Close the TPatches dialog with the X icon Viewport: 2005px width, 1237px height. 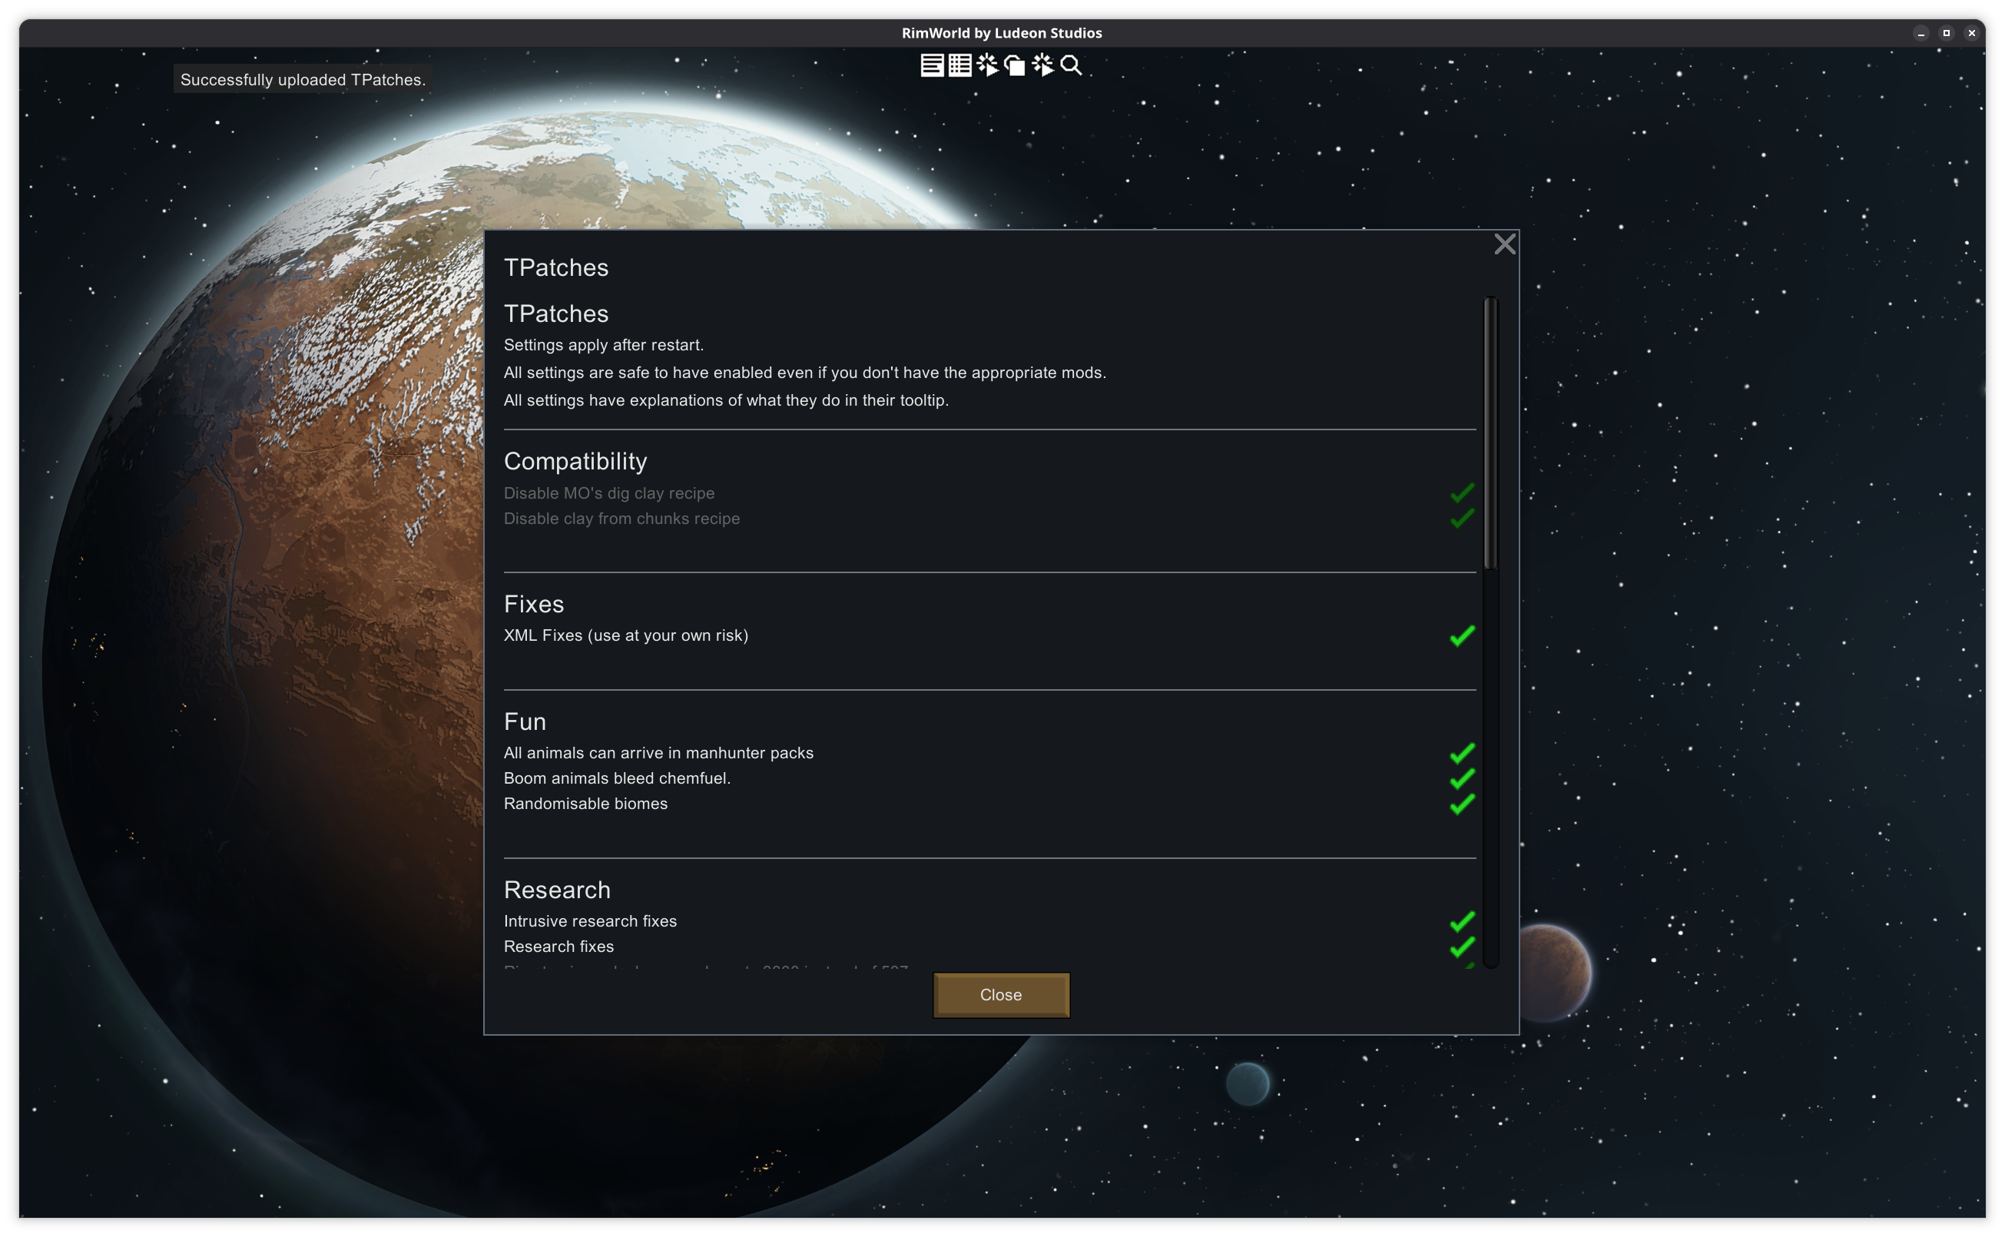(x=1504, y=244)
